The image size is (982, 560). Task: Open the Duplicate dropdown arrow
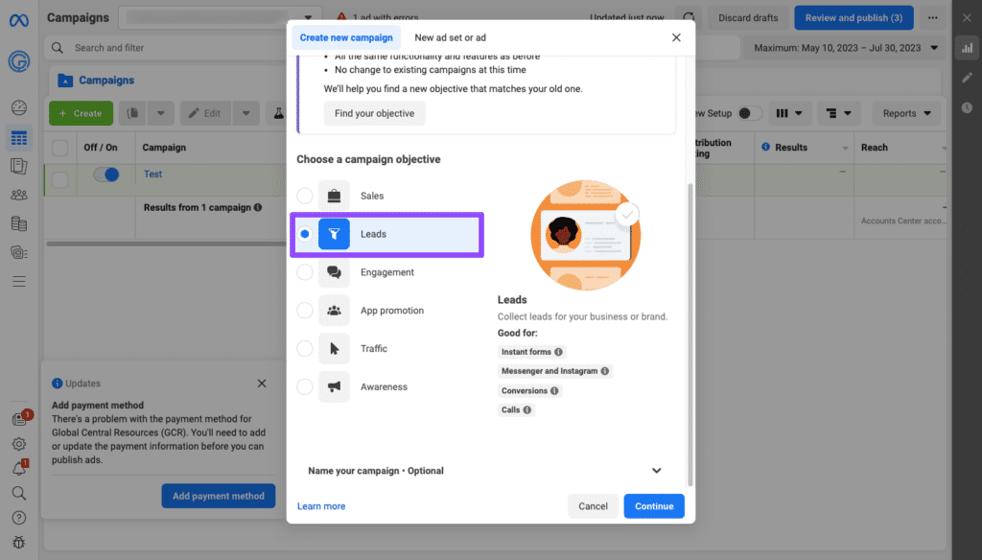coord(161,113)
